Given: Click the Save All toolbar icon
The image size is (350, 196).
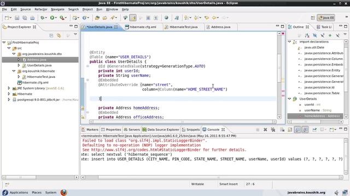Looking at the screenshot, I should [25, 18].
